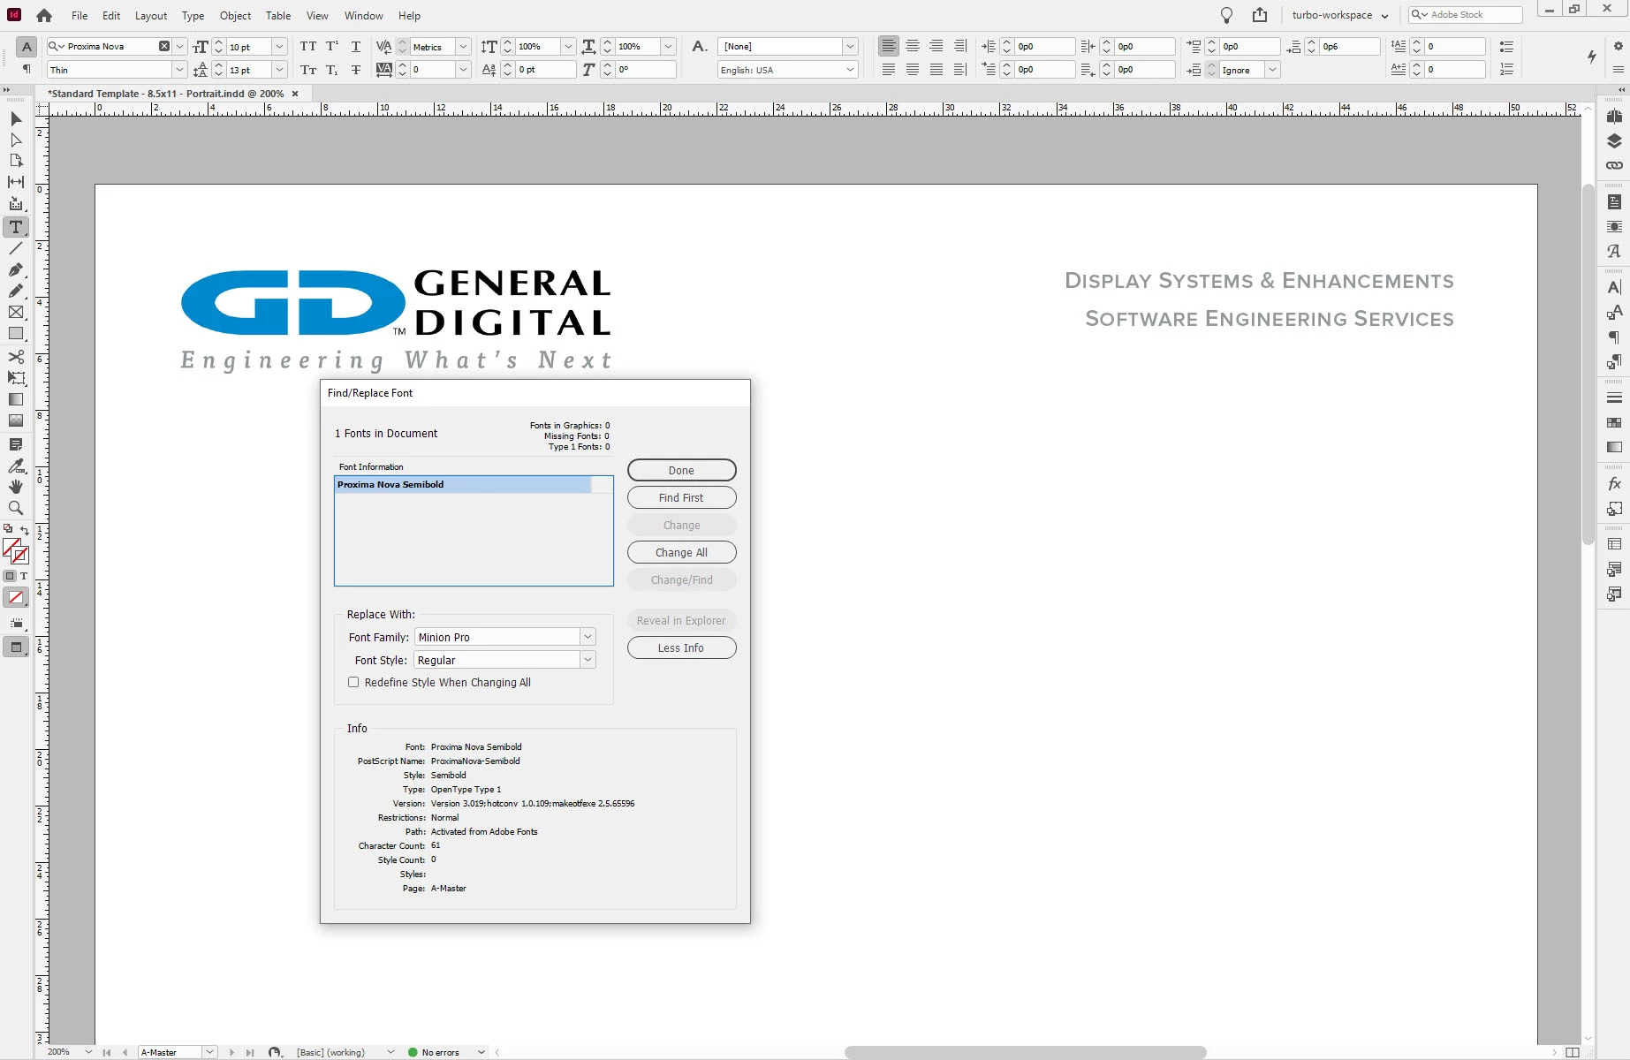
Task: Click the horizontal scrollbar thumb
Action: (1025, 1052)
